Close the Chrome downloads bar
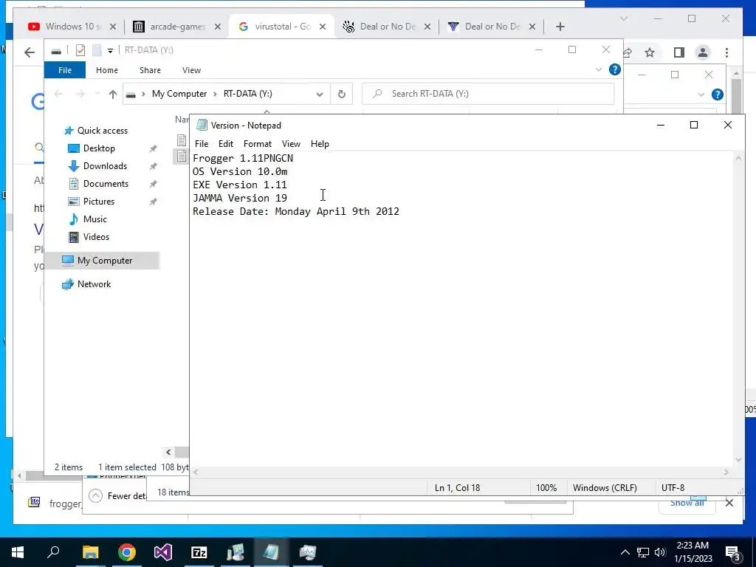The width and height of the screenshot is (756, 567). pos(729,503)
